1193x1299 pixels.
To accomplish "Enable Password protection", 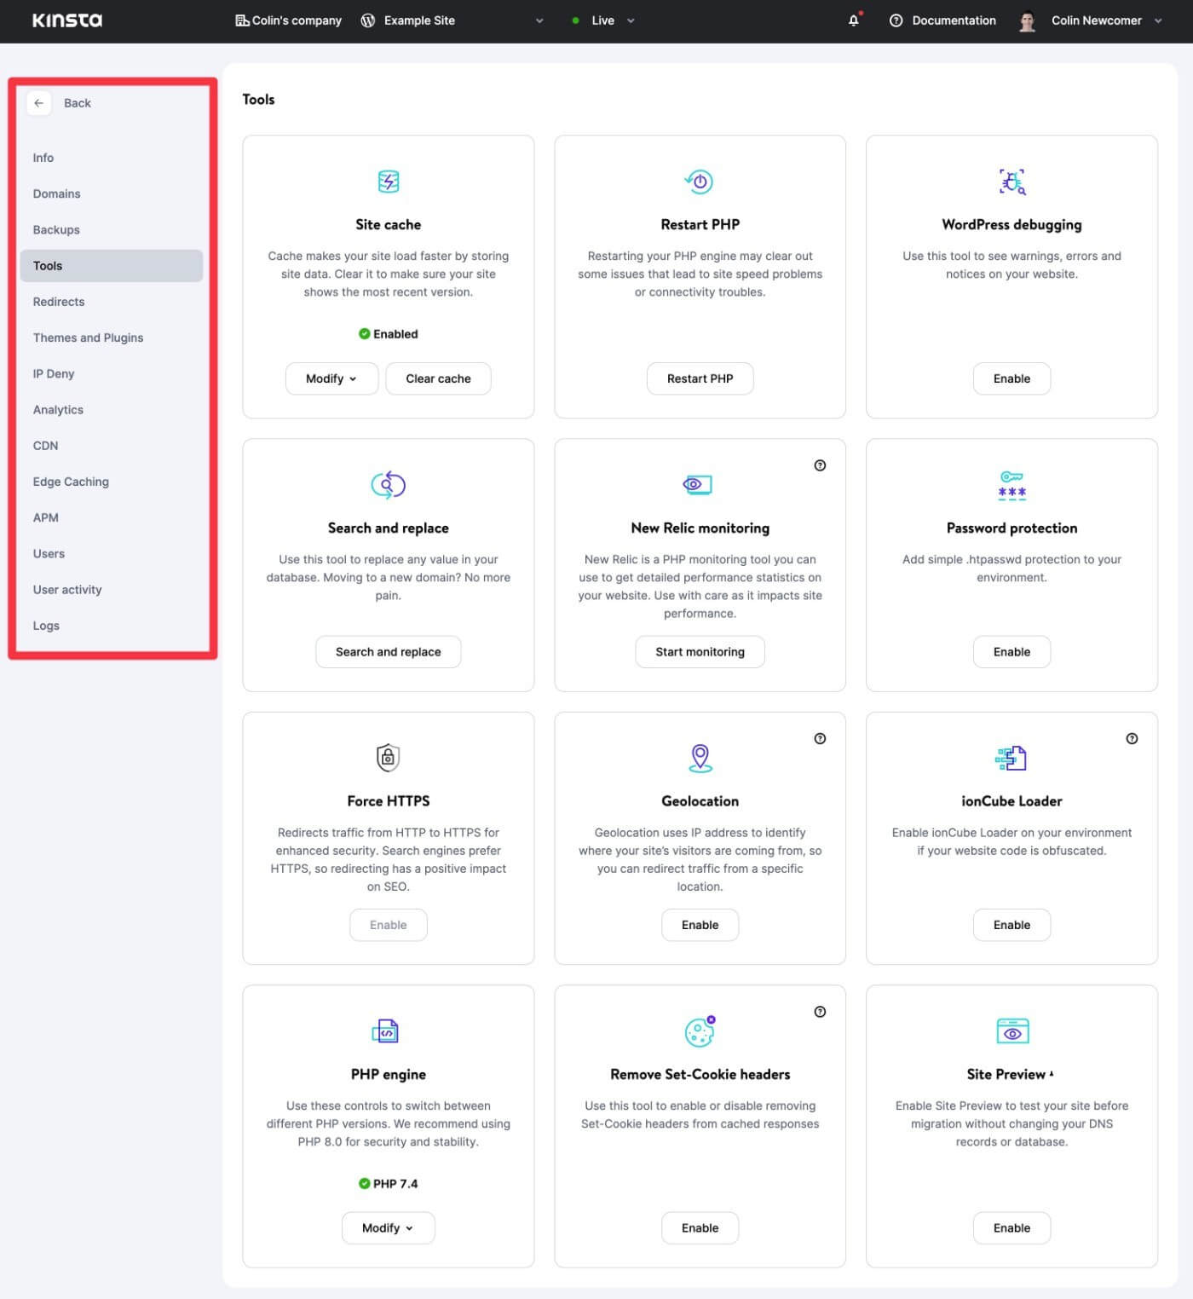I will pos(1011,652).
